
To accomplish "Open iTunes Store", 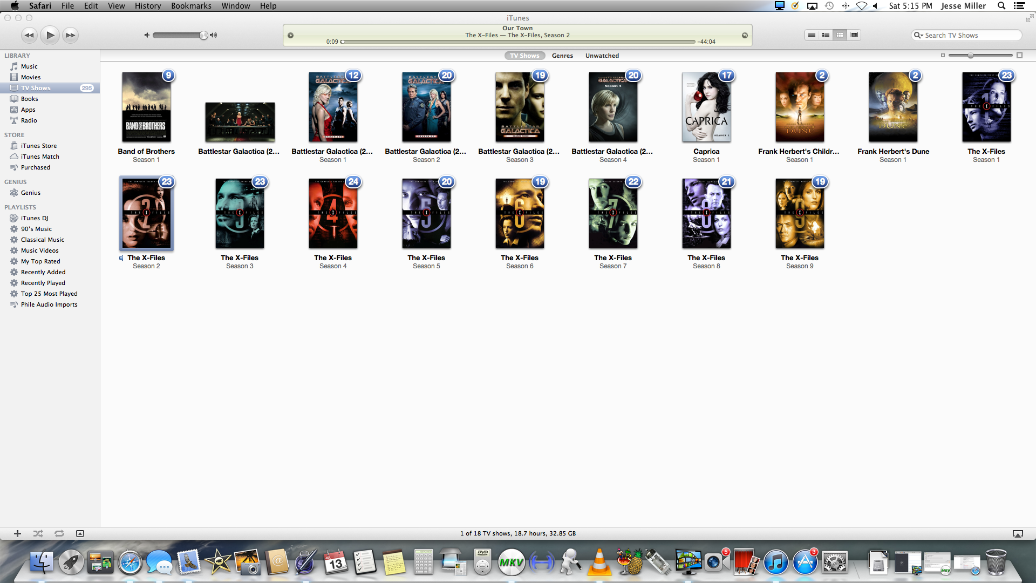I will [x=50, y=146].
